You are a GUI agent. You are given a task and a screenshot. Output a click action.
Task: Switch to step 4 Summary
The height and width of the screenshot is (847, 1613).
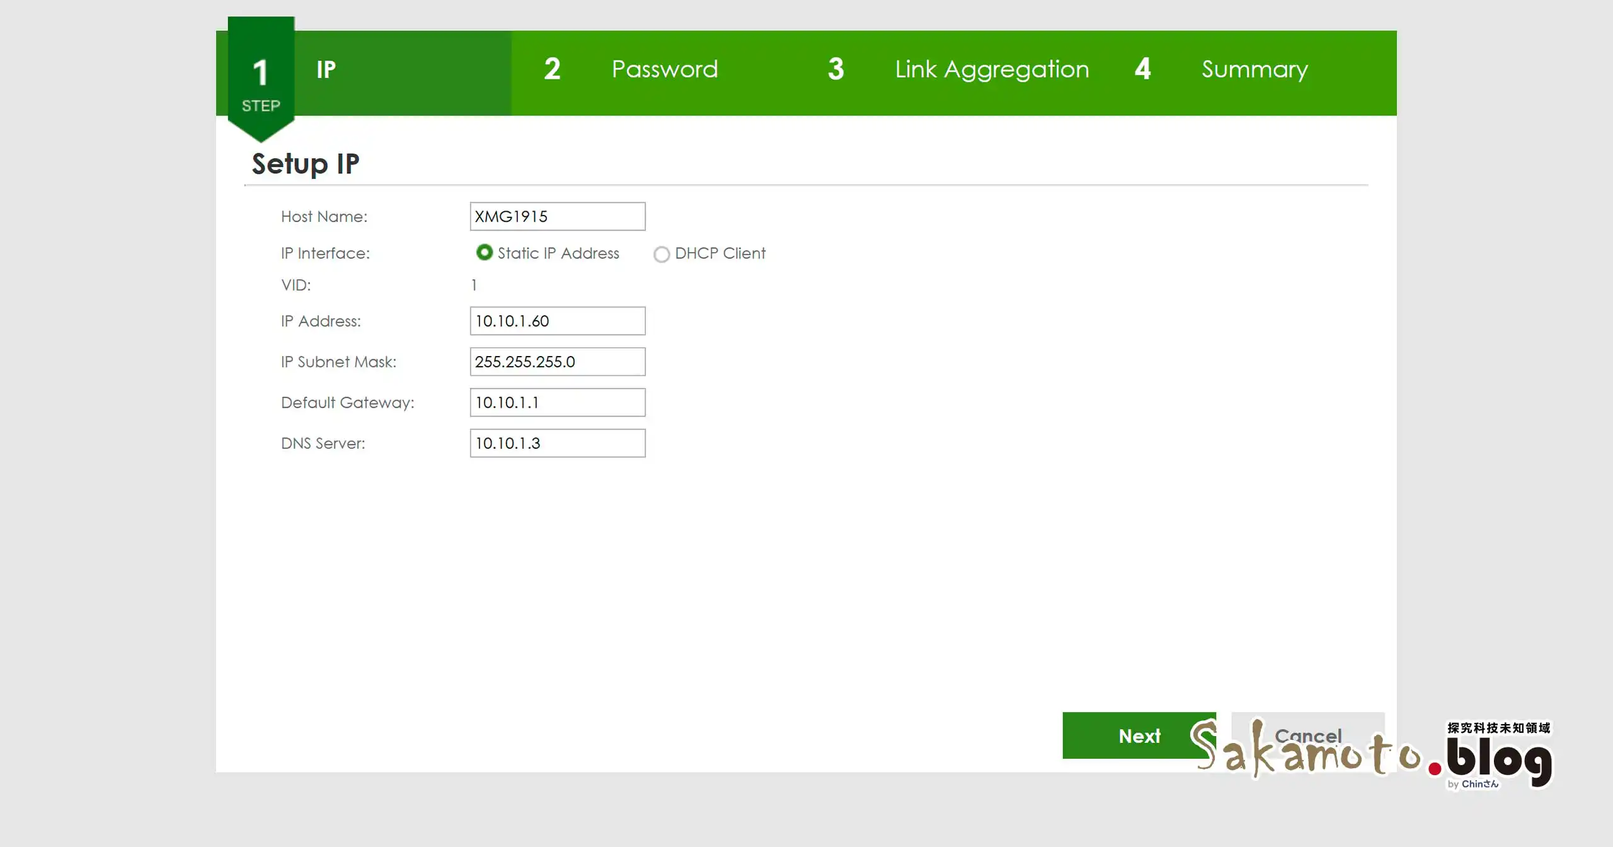[1254, 69]
